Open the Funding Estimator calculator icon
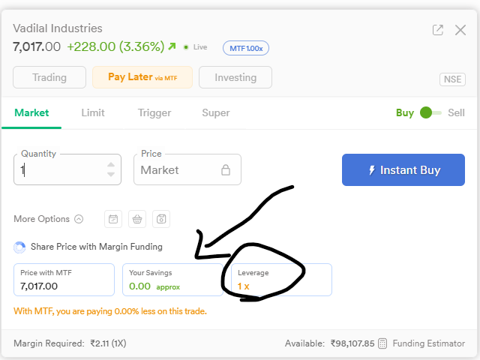480x360 pixels. (x=382, y=343)
